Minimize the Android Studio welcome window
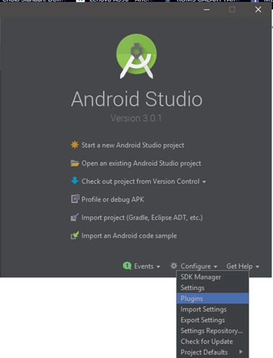The width and height of the screenshot is (273, 358). coord(207,9)
